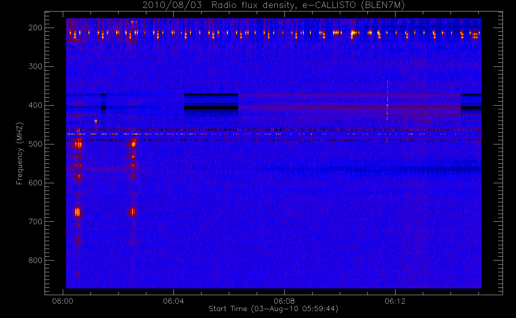Click the 400 frequency tick label
The width and height of the screenshot is (516, 318).
[x=35, y=105]
